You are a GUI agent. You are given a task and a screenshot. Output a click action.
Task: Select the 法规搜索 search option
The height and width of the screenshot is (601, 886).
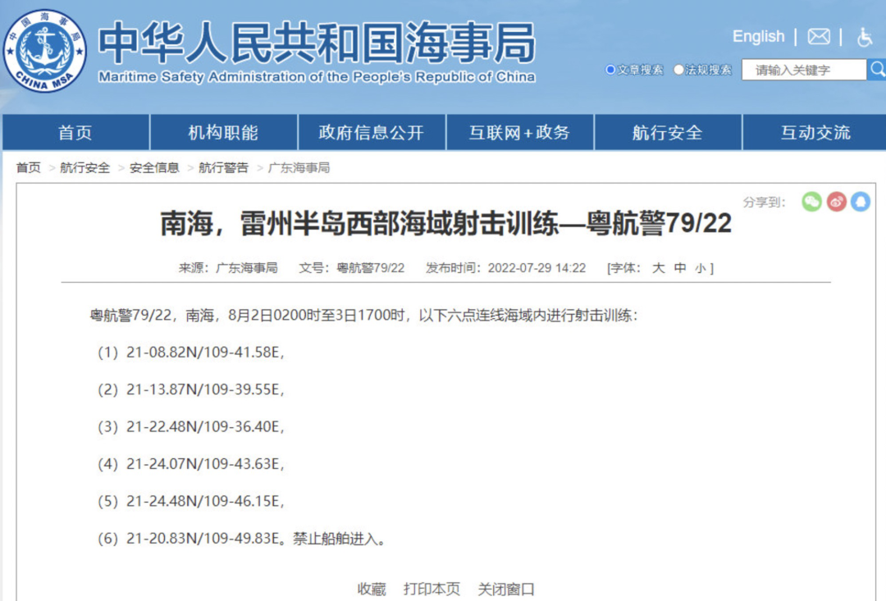[x=677, y=70]
